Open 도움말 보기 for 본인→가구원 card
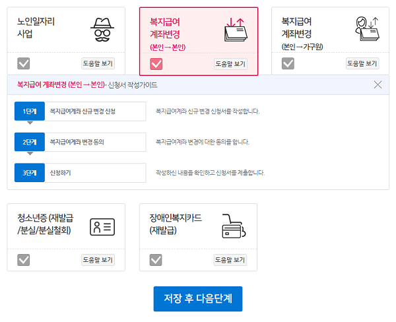396x322 pixels. coord(362,63)
